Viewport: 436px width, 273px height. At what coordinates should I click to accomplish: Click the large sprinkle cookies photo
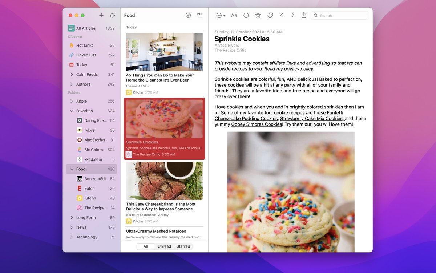[x=291, y=192]
